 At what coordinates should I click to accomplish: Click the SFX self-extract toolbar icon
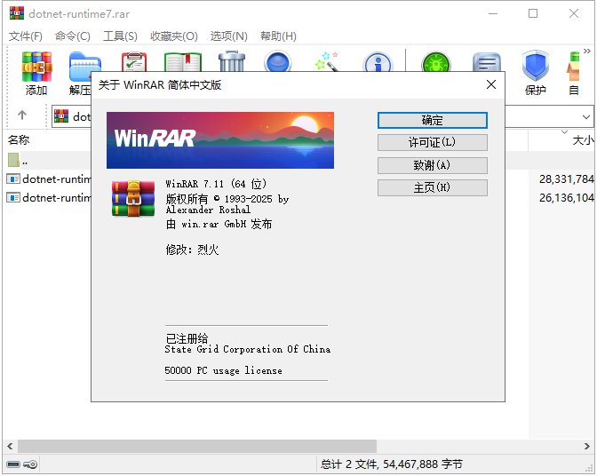pyautogui.click(x=574, y=67)
